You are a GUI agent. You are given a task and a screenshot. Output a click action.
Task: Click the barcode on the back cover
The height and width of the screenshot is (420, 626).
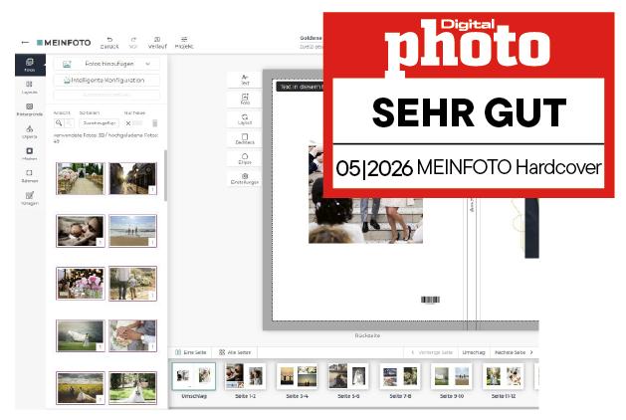(x=430, y=300)
